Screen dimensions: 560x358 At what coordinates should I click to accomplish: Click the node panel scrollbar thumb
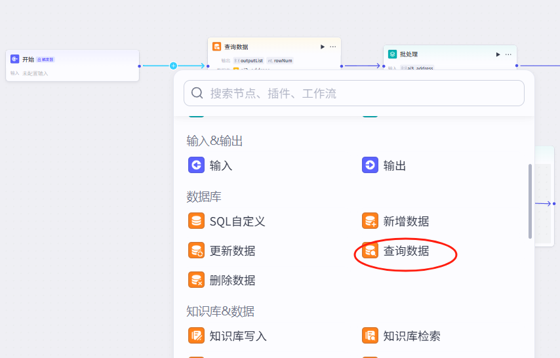pyautogui.click(x=530, y=201)
